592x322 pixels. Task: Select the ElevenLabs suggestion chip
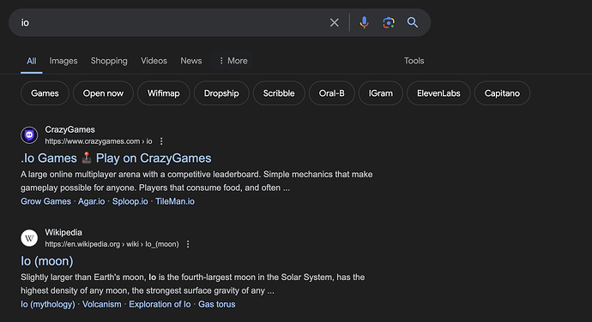(x=438, y=93)
